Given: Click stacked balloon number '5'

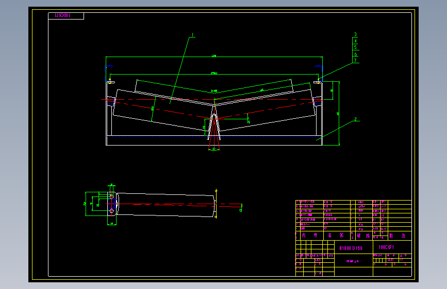Looking at the screenshot, I should (x=355, y=47).
